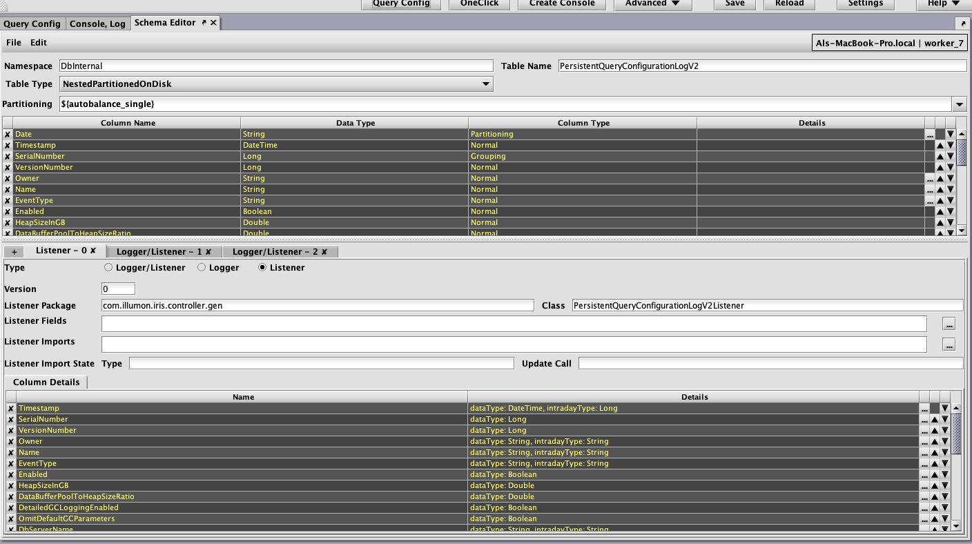
Task: Move the SerialNumber schema column up
Action: tap(940, 157)
